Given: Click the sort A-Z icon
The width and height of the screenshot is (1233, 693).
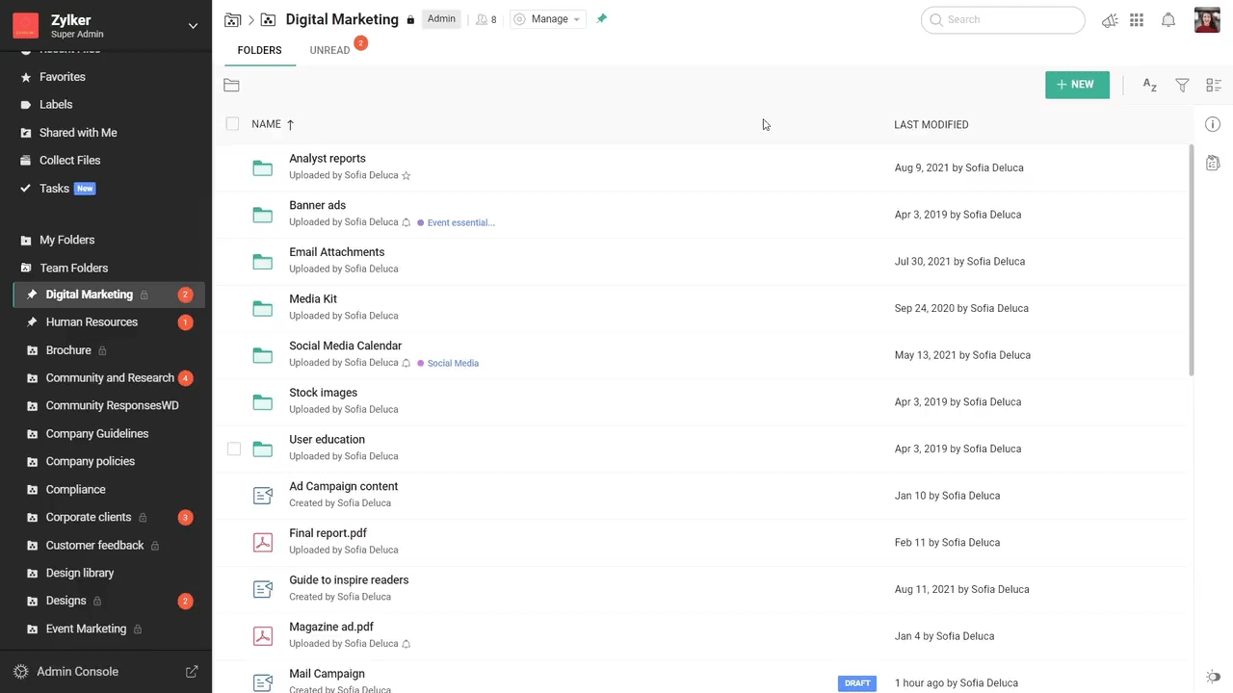Looking at the screenshot, I should pos(1149,86).
